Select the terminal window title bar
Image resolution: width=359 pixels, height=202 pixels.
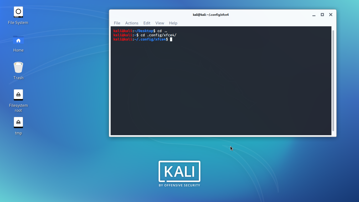pyautogui.click(x=211, y=15)
